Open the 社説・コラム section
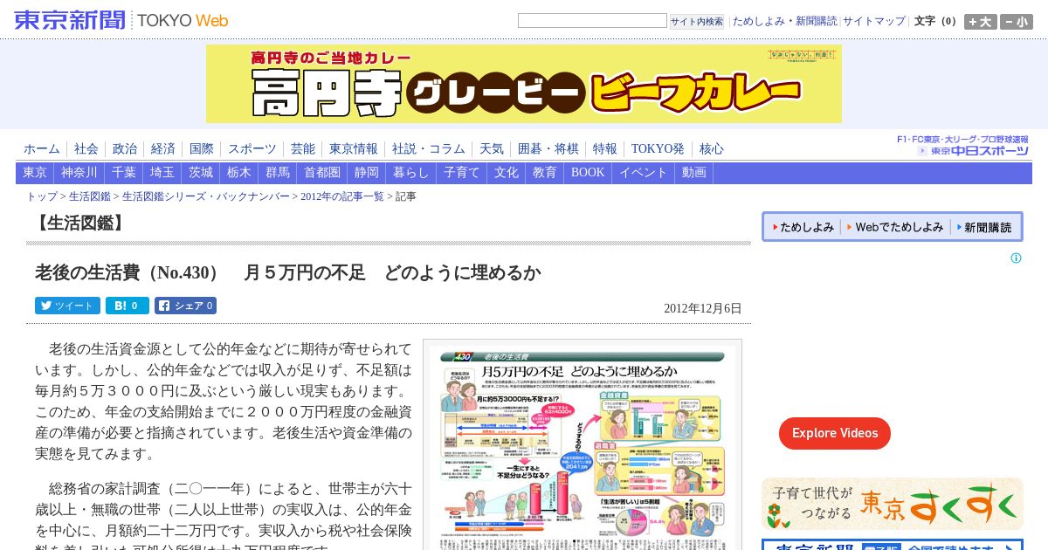The width and height of the screenshot is (1048, 550). [429, 149]
